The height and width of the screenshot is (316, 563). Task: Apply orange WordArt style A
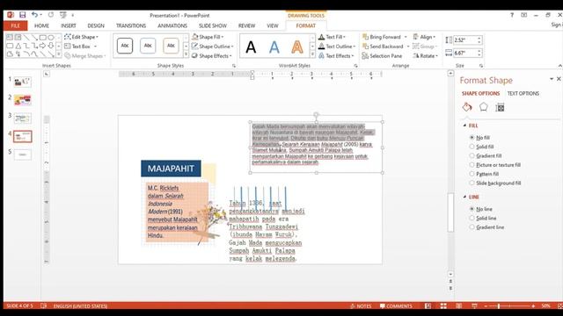pyautogui.click(x=297, y=47)
